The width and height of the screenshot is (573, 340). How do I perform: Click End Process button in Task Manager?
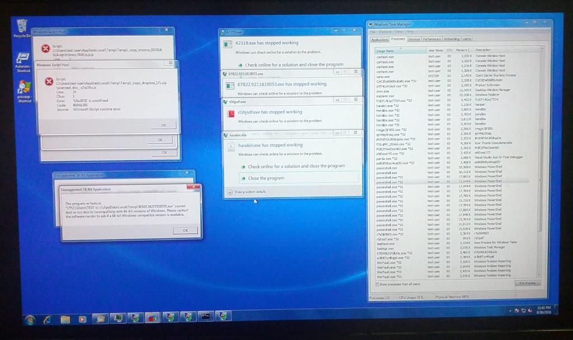tap(527, 283)
